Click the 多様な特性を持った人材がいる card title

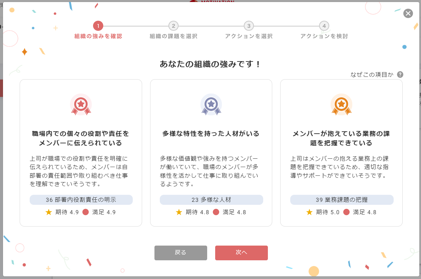211,134
